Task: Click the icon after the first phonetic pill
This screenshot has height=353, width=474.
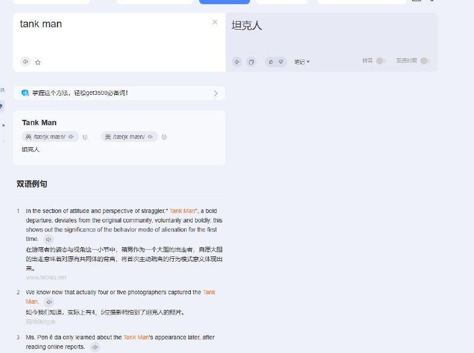Action: [85, 137]
